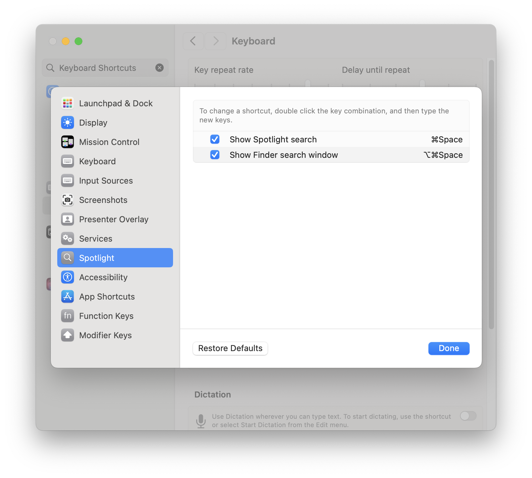Click the Presenter Overlay icon
The height and width of the screenshot is (478, 532).
pos(68,219)
